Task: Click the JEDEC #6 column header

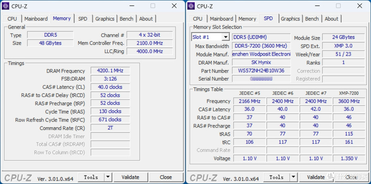Action: [282, 93]
